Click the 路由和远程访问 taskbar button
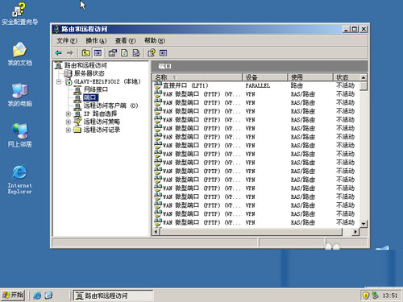Image resolution: width=403 pixels, height=302 pixels. (x=114, y=296)
